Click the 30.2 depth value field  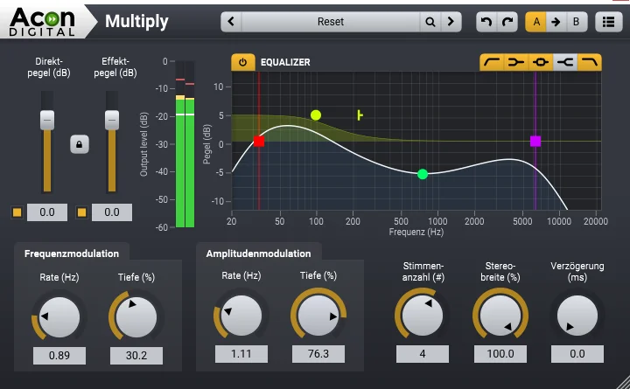(136, 356)
